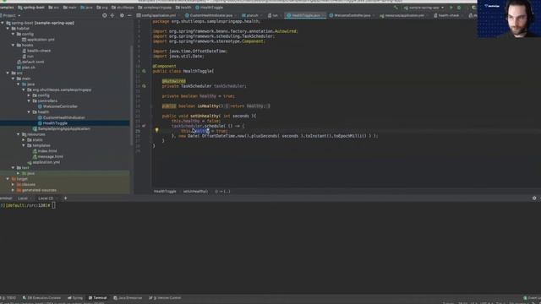Open SampleSpringAppApplication in tree
The height and width of the screenshot is (304, 541).
[62, 128]
